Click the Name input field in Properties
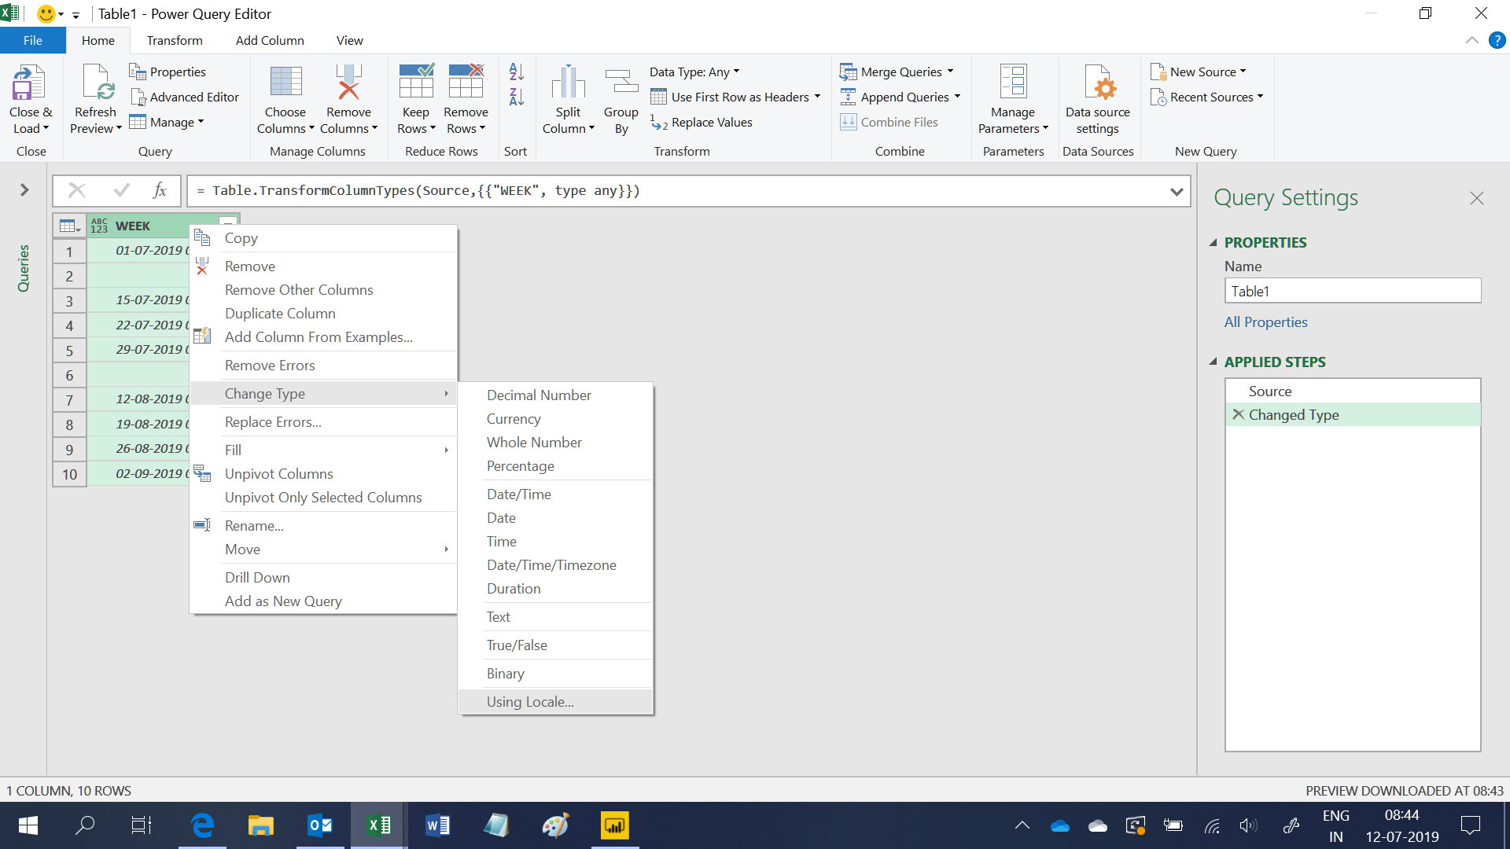The image size is (1510, 849). click(x=1353, y=292)
